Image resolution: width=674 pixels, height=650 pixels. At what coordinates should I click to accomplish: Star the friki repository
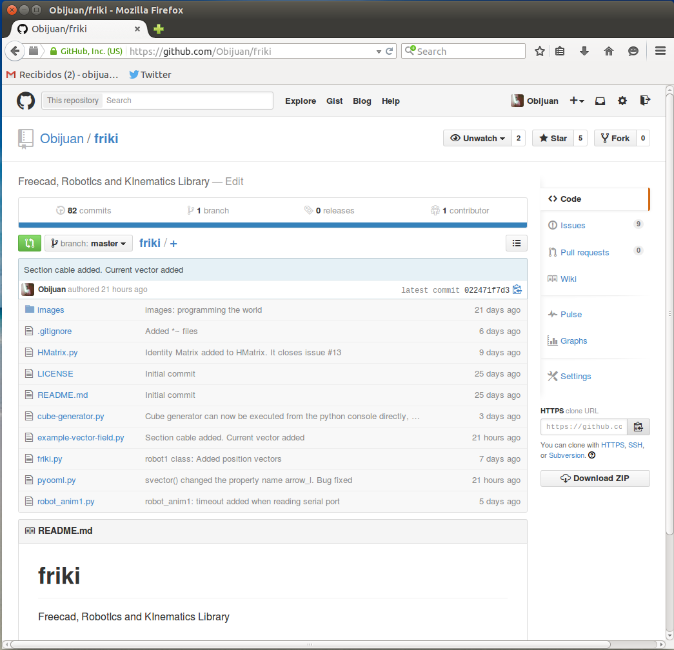[553, 138]
